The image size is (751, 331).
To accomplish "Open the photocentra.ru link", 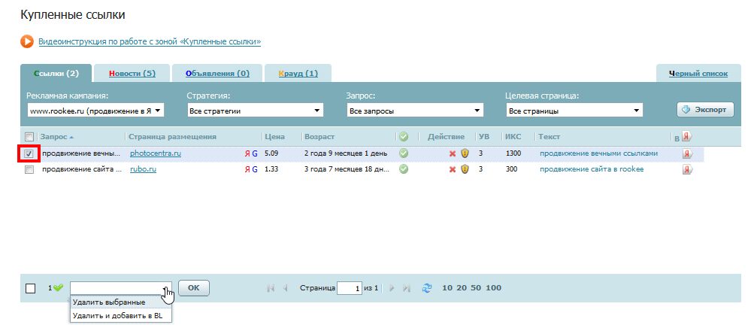I will [x=156, y=153].
